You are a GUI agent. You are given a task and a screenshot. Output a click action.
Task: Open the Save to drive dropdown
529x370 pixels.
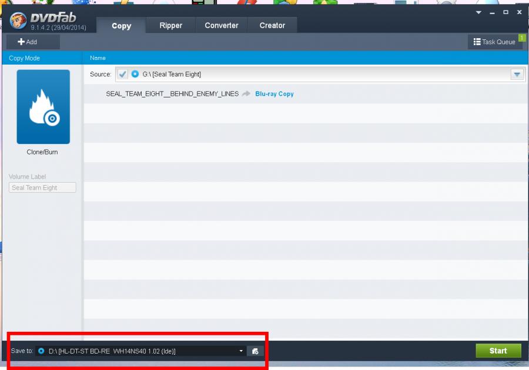241,351
